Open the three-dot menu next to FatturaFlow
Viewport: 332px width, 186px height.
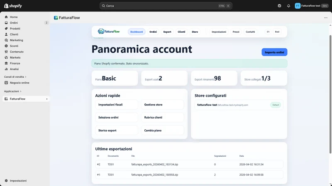click(x=326, y=18)
